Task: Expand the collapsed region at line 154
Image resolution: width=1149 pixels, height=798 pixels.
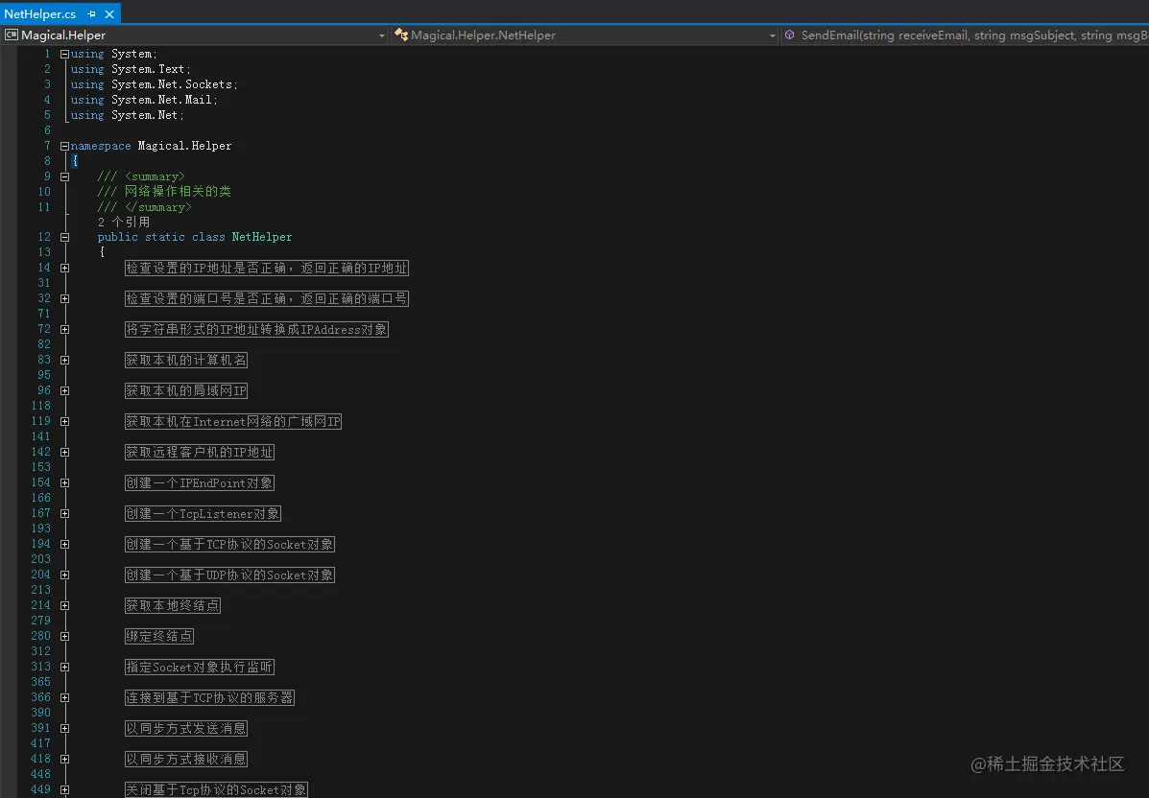Action: coord(64,483)
